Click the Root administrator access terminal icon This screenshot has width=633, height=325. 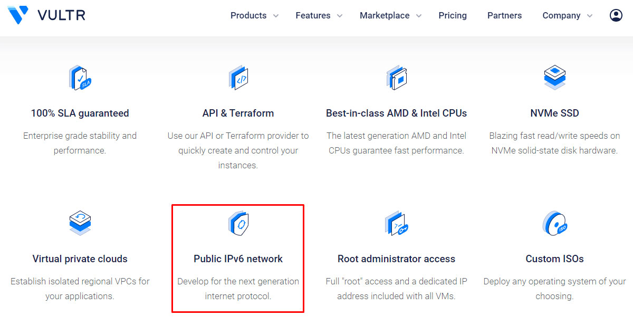(x=397, y=223)
